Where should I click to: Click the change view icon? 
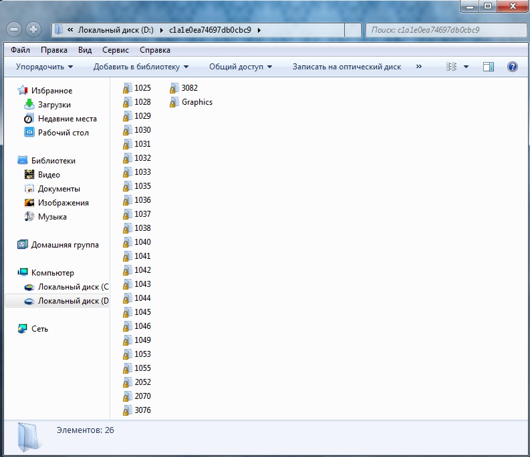pos(451,67)
